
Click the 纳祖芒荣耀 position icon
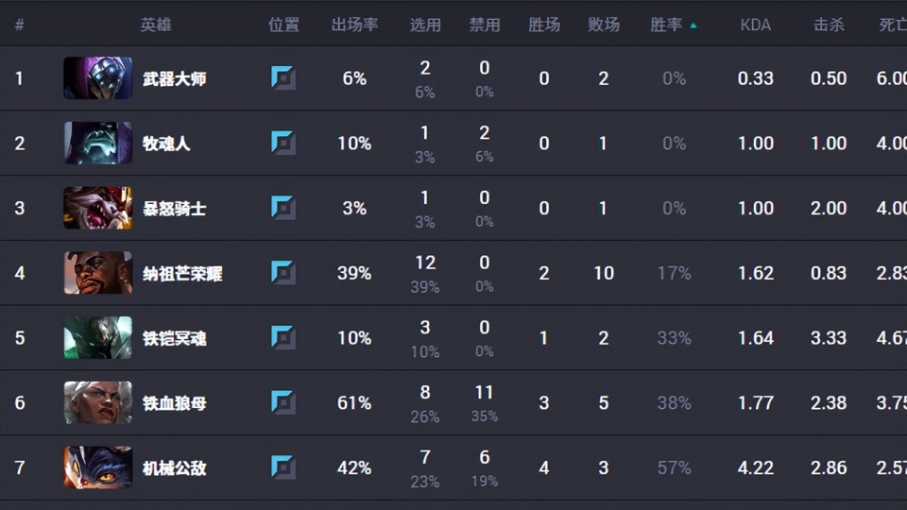point(283,273)
